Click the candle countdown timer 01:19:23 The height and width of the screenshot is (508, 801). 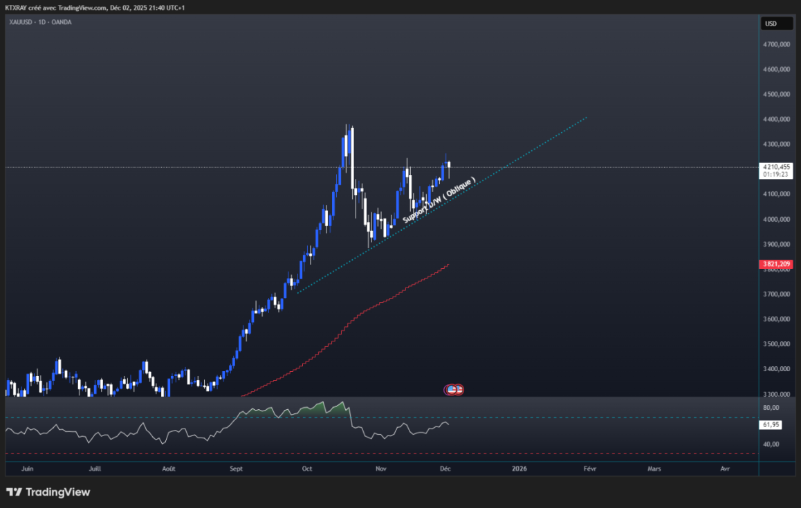[775, 174]
